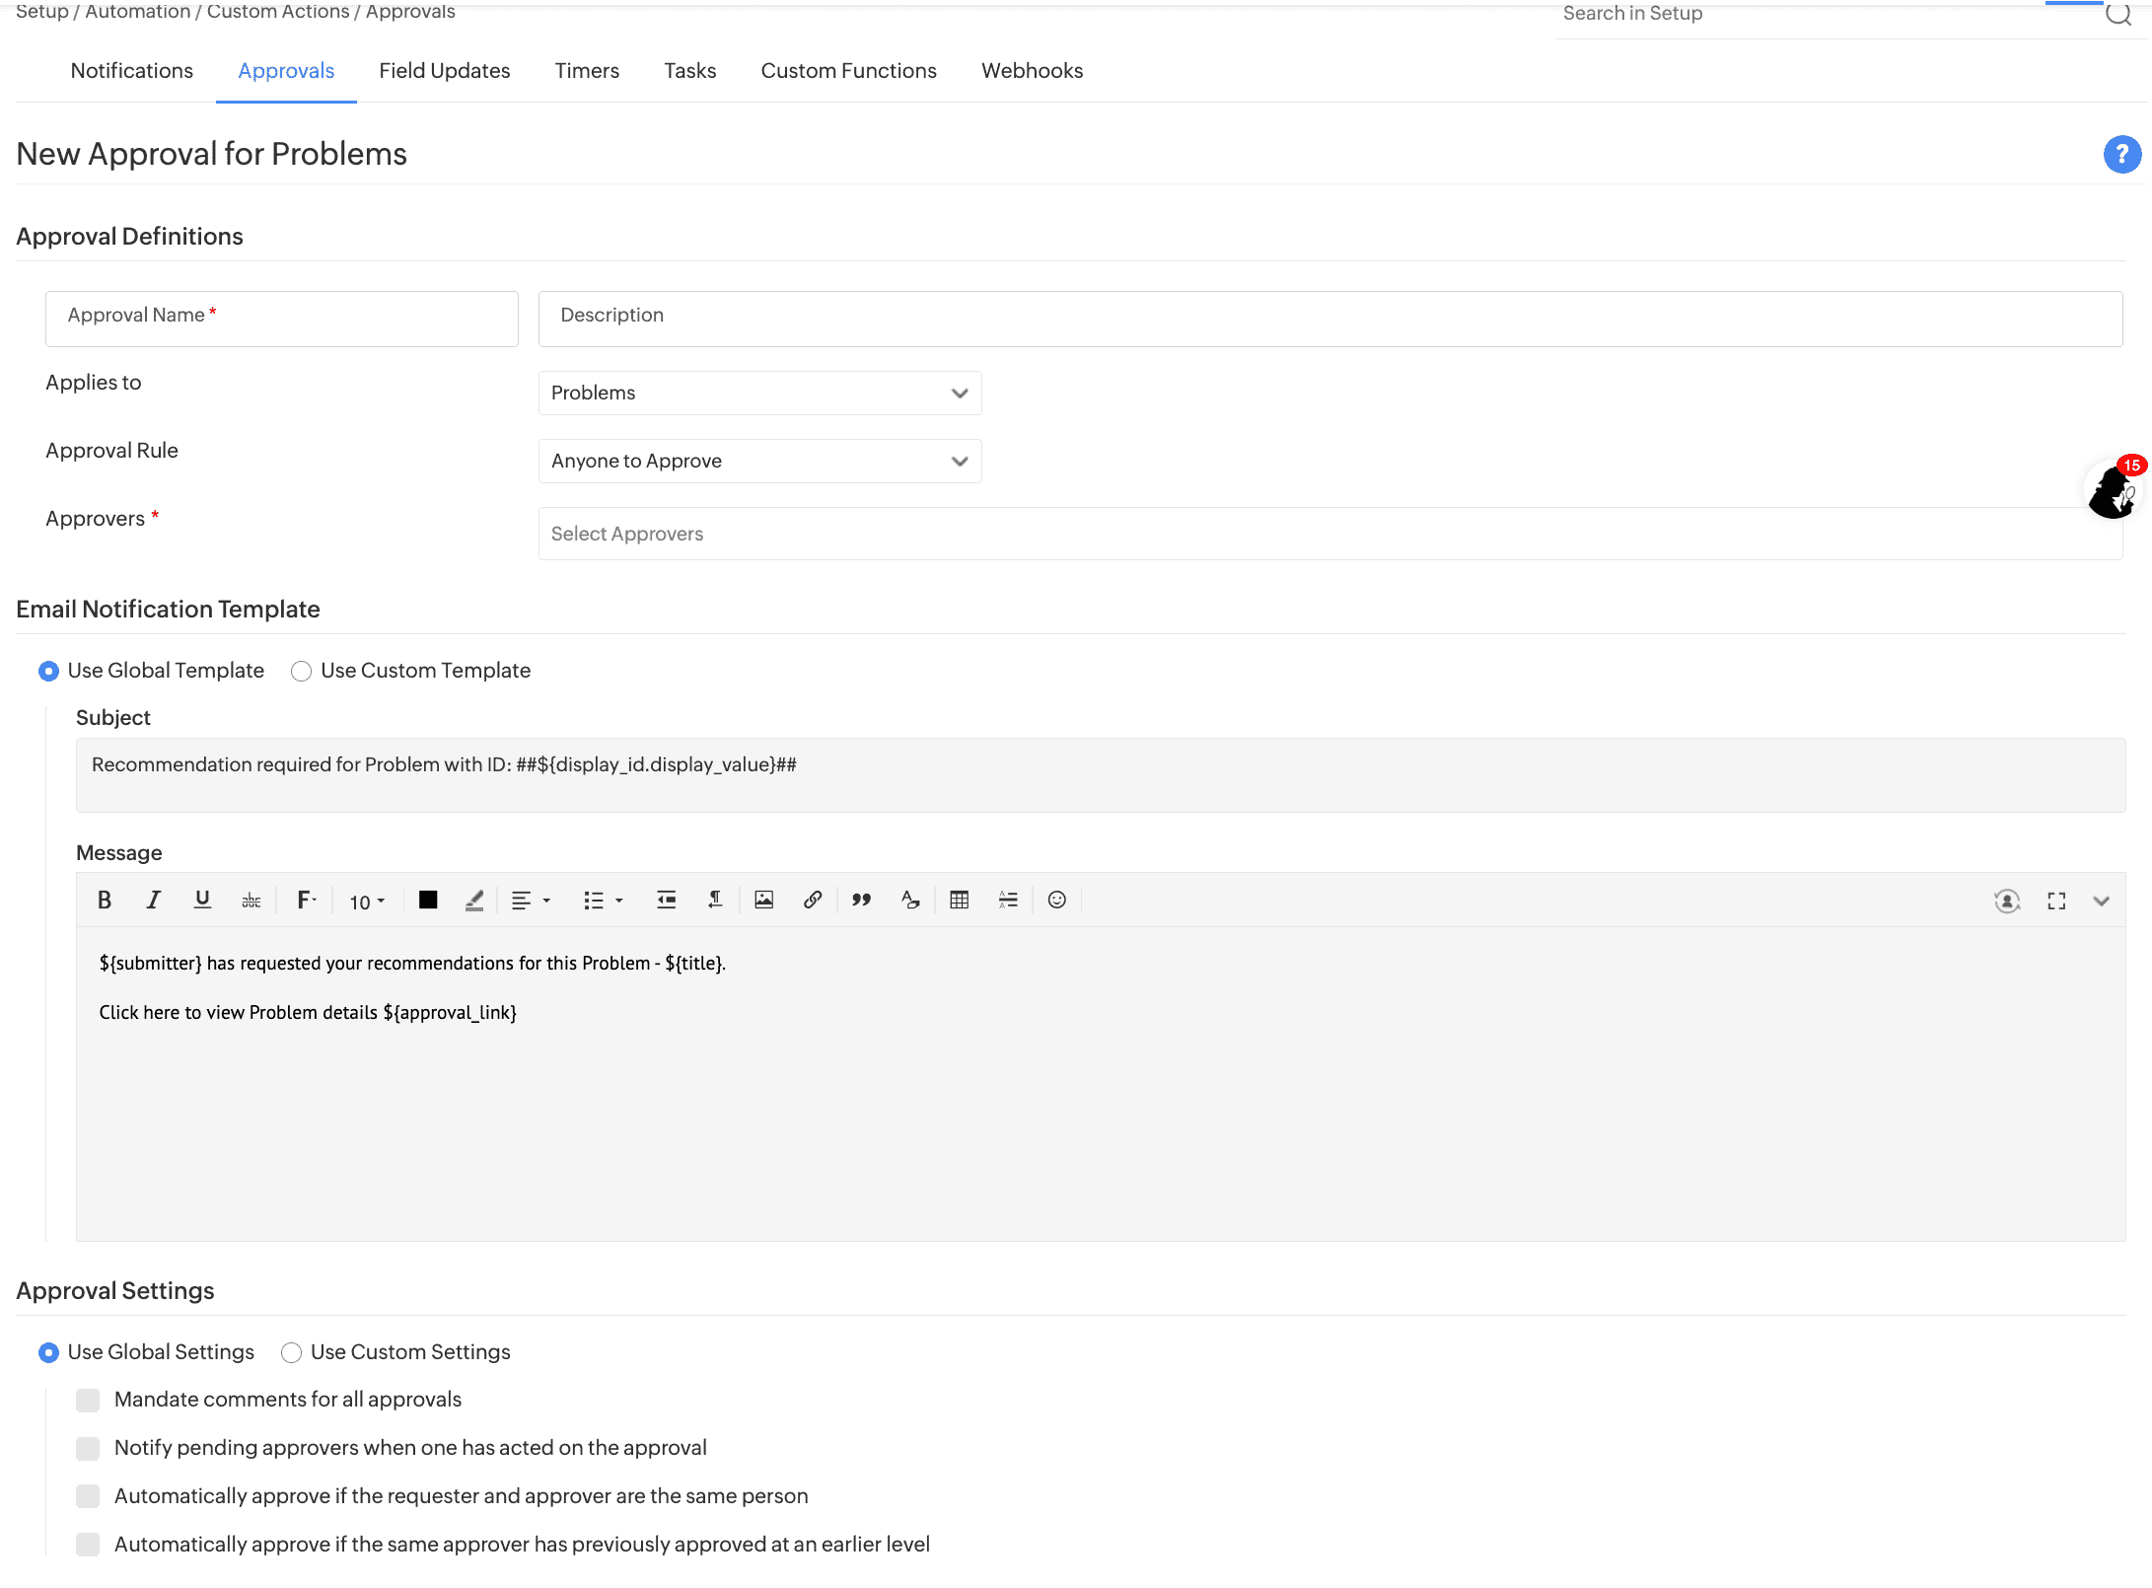Add a blockquote to the message

pyautogui.click(x=861, y=900)
